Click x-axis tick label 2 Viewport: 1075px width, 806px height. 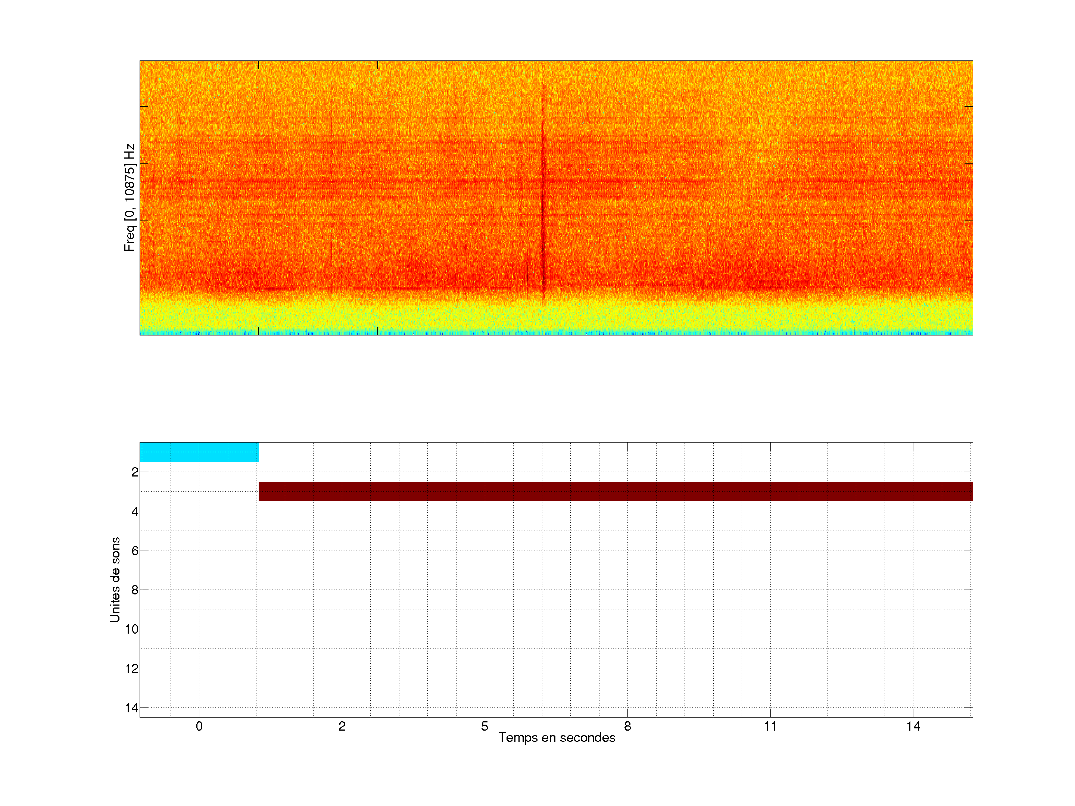tap(342, 726)
